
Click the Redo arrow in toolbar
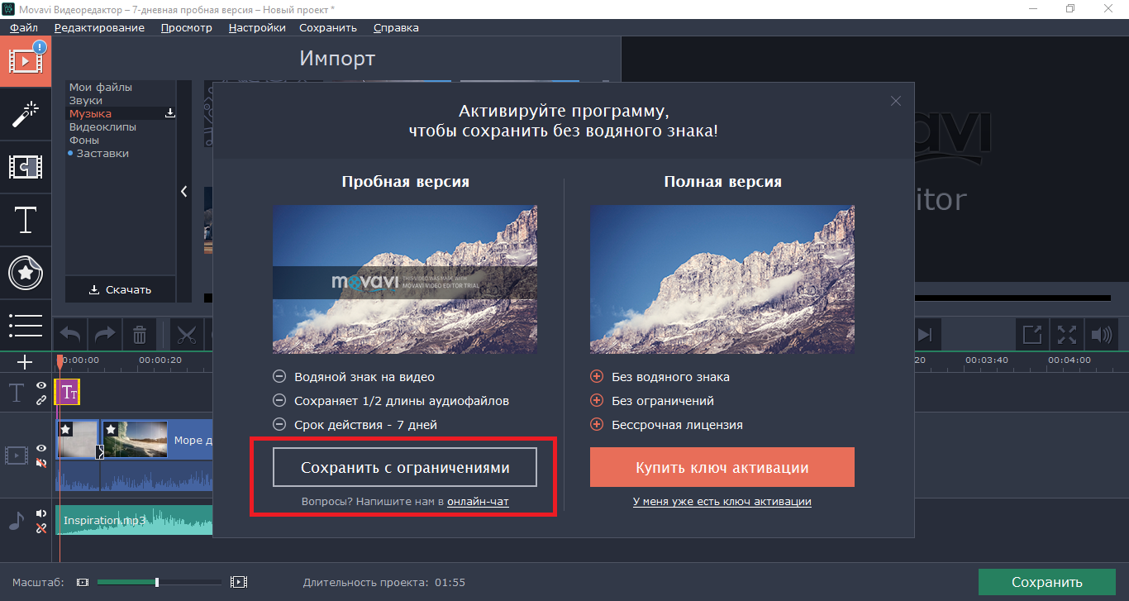coord(105,335)
